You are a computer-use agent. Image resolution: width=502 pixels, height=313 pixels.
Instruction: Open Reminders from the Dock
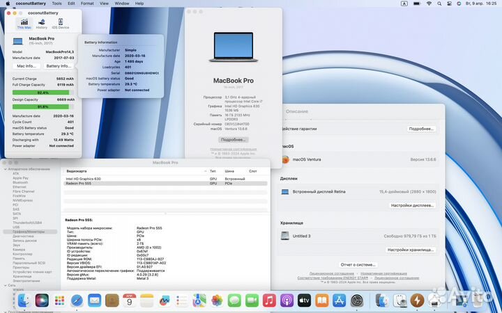click(x=182, y=300)
